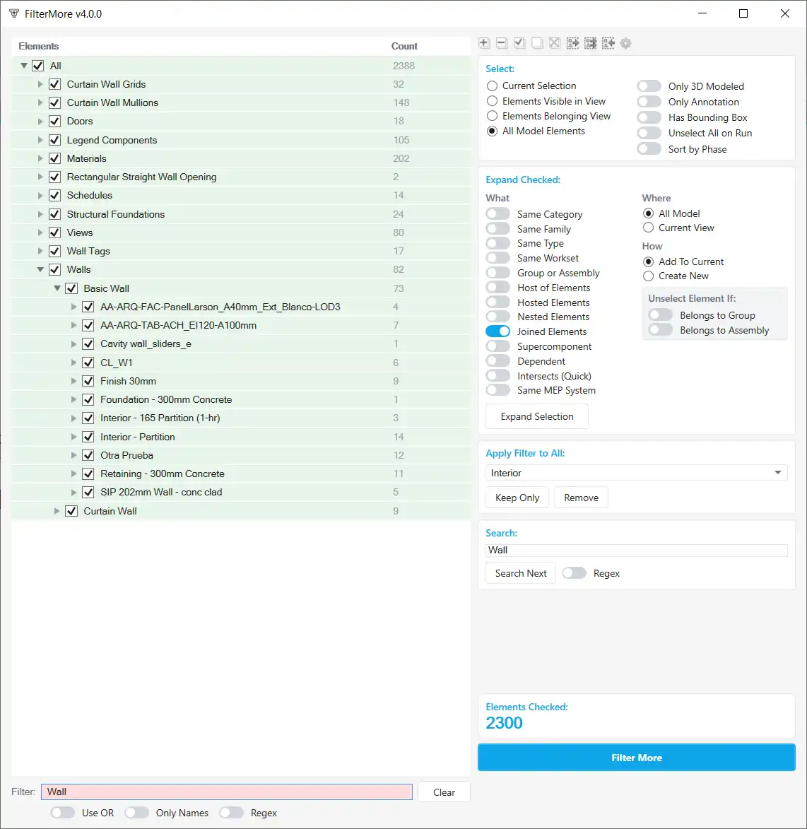Select the Current Selection radio button
Screen dimensions: 807x829
point(493,86)
